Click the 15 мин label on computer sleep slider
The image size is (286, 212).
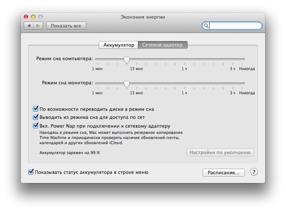click(x=136, y=69)
